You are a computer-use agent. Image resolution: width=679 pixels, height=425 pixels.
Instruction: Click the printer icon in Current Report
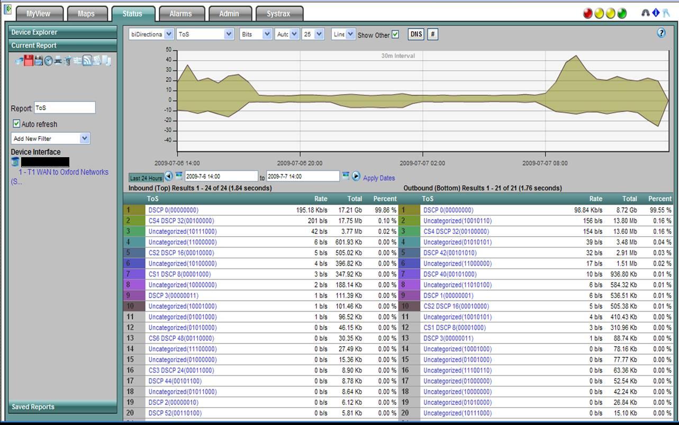click(x=58, y=60)
